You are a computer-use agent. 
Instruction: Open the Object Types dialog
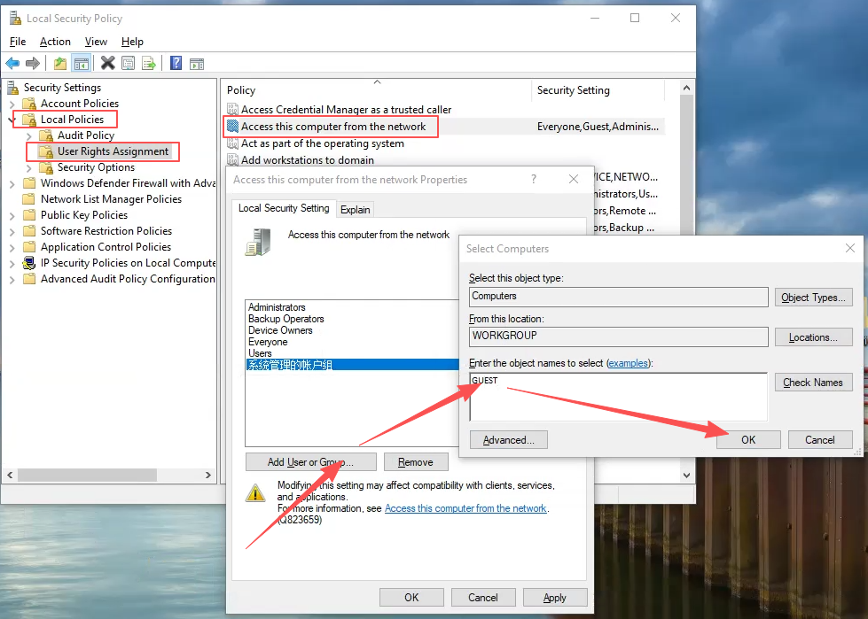coord(813,298)
